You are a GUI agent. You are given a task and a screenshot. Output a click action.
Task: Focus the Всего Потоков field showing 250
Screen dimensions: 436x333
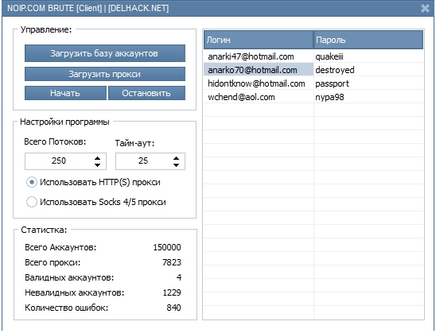tap(65, 161)
